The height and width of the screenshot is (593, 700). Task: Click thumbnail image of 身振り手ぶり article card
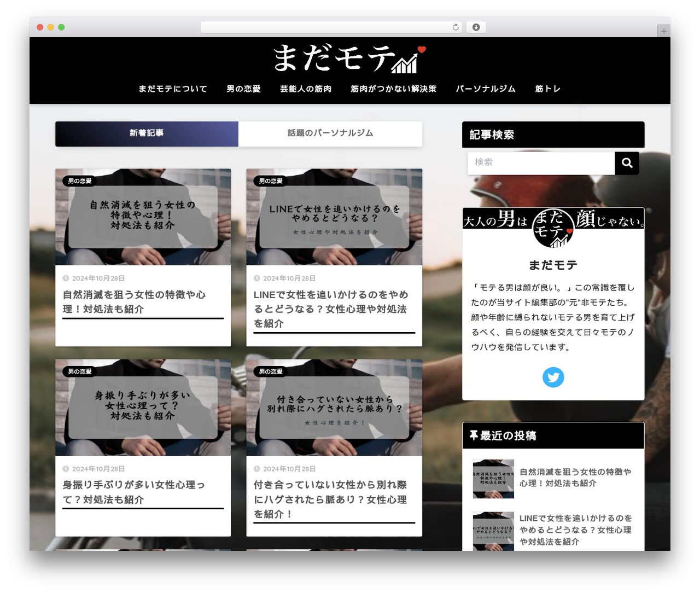pos(143,408)
